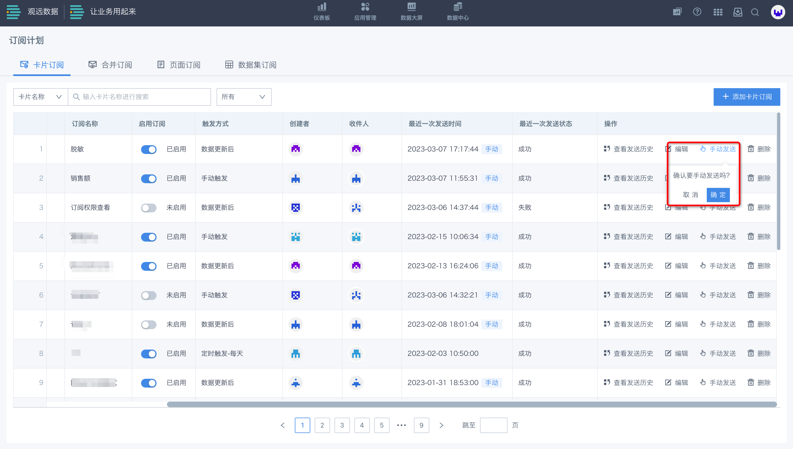Click the search magnifier icon in header

click(x=755, y=12)
